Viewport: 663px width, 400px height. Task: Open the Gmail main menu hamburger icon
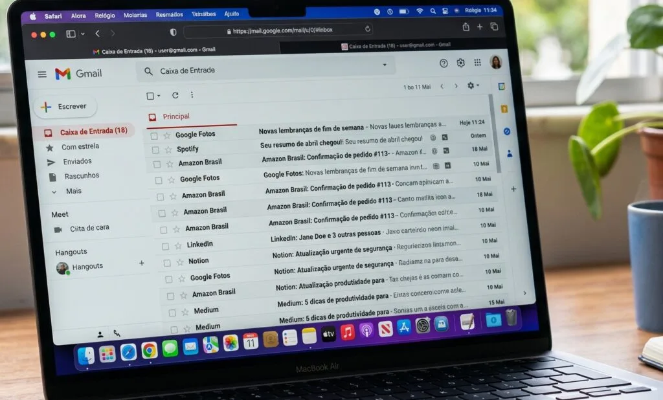(x=42, y=74)
